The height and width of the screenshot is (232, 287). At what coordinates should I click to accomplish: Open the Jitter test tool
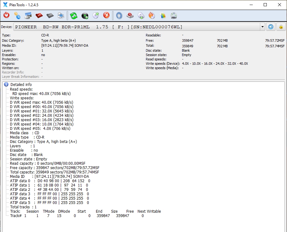174,16
